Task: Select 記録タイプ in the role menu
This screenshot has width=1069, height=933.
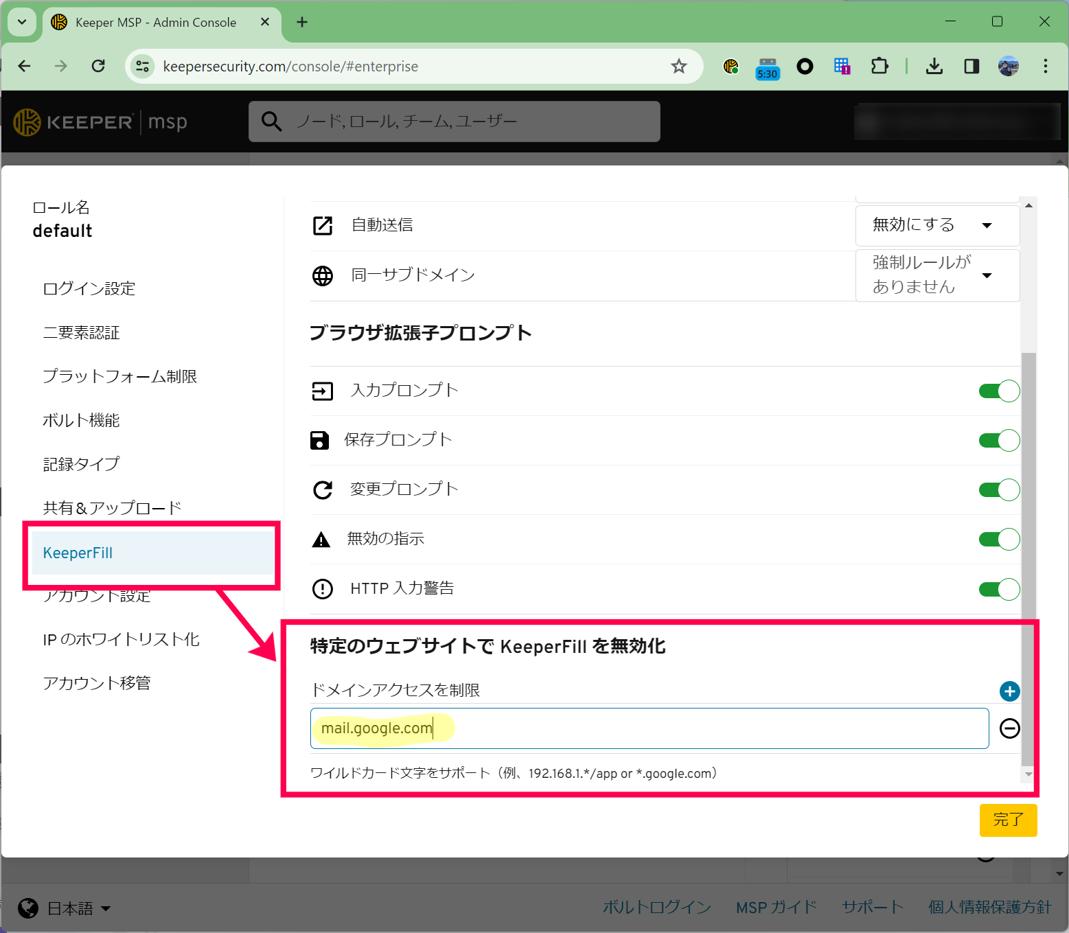Action: tap(82, 464)
